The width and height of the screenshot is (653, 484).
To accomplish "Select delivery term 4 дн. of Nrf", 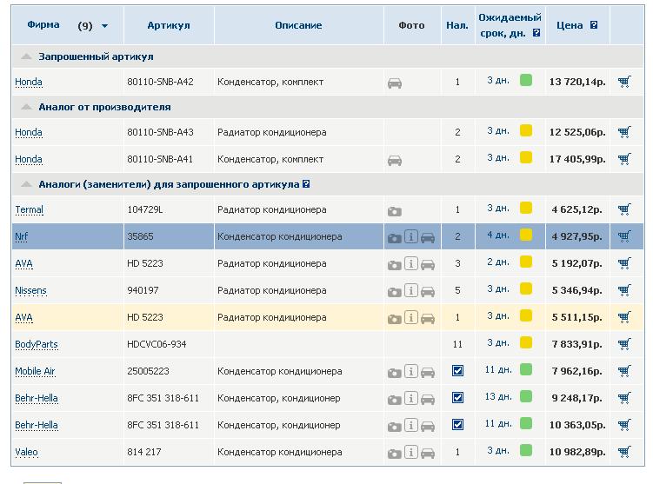I will point(498,235).
